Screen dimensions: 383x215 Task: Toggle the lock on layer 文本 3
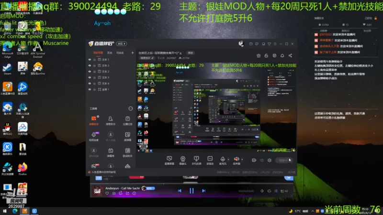[x=94, y=65]
